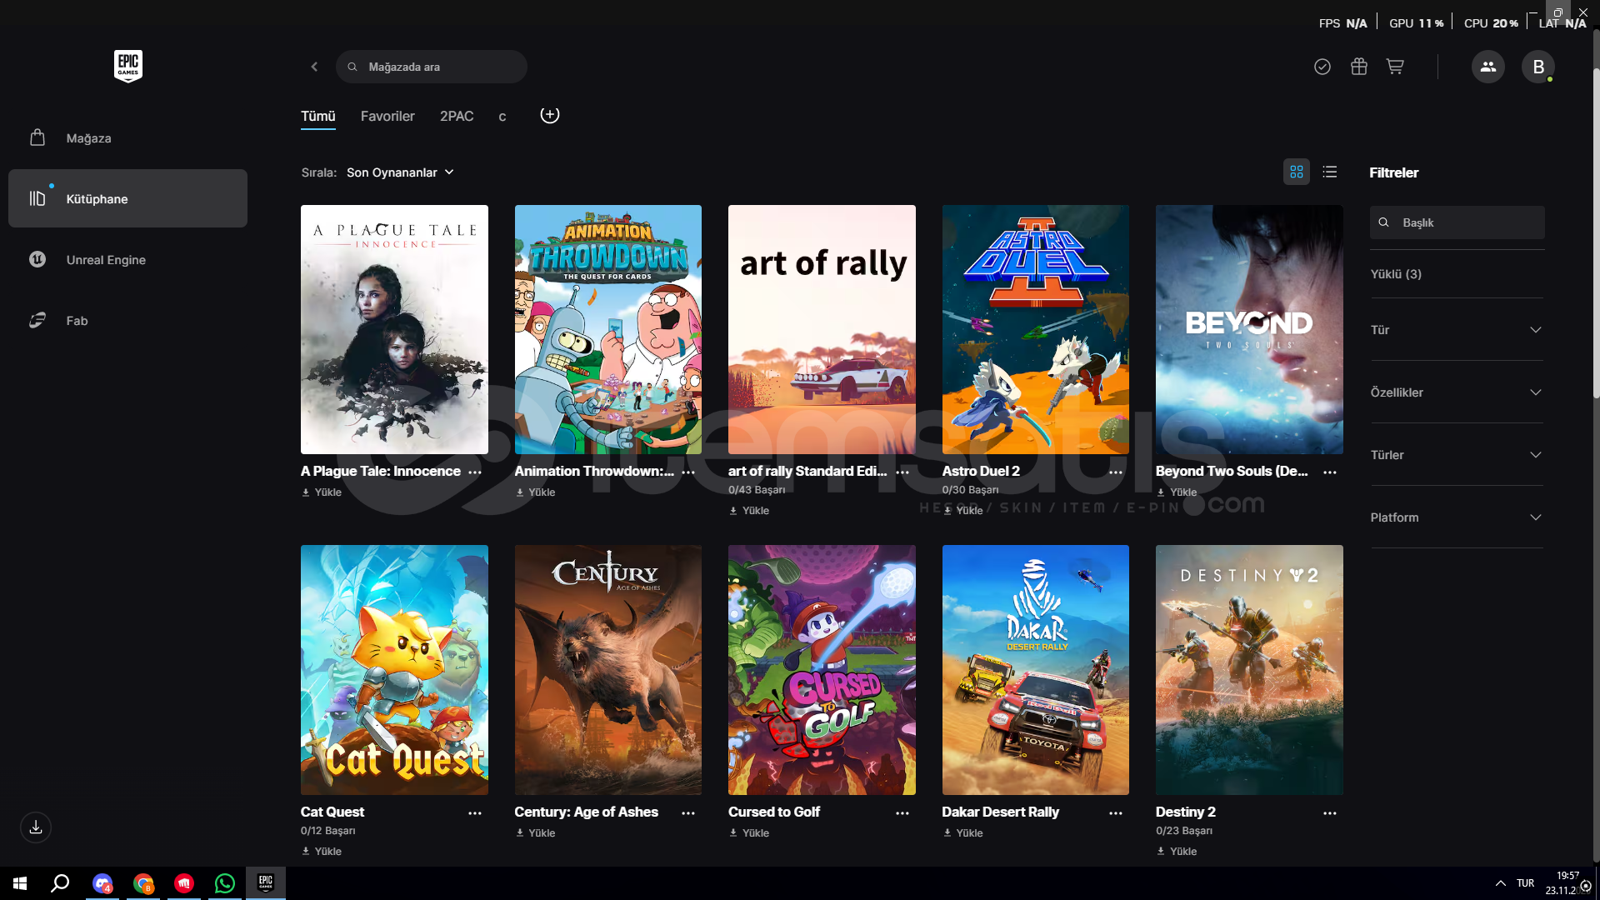Open the Son Oynananlar sort dropdown
Viewport: 1600px width, 900px height.
click(400, 172)
